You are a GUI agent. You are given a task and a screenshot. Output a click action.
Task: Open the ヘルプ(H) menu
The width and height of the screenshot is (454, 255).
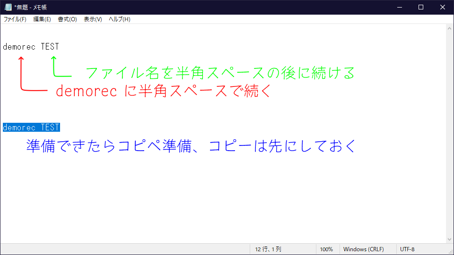coord(120,19)
